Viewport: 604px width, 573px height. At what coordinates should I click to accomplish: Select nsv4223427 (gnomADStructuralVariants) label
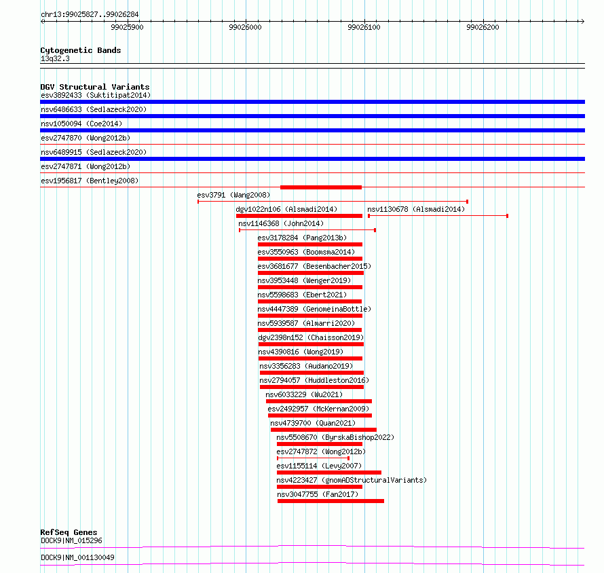(x=352, y=480)
